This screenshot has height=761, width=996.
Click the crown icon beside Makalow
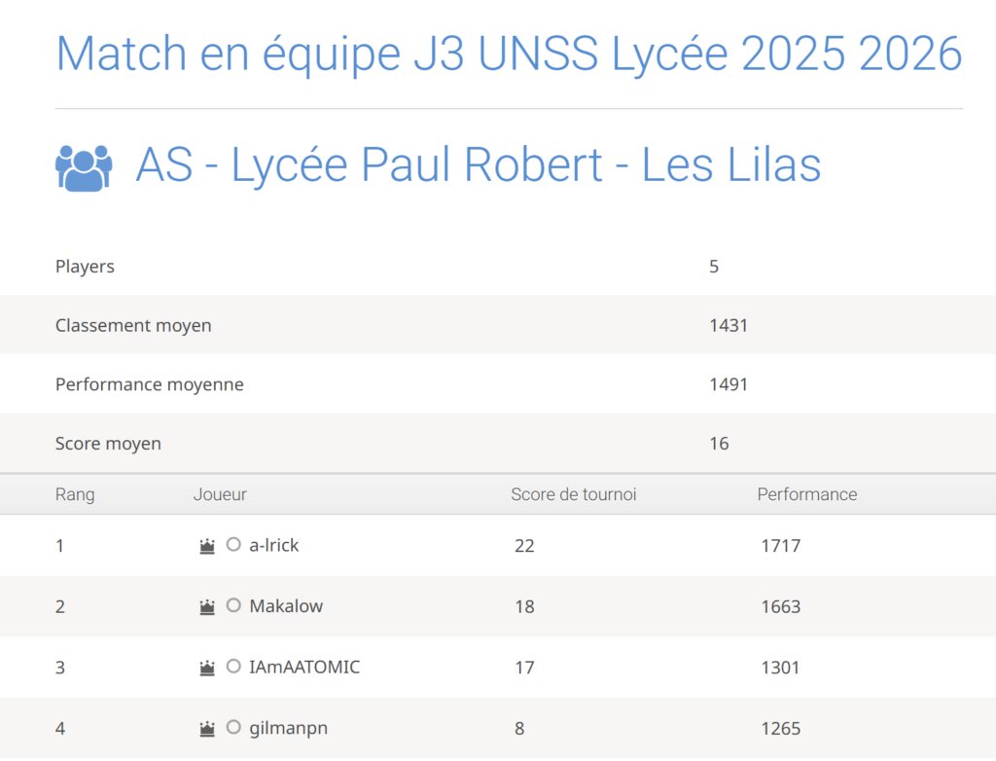[207, 606]
